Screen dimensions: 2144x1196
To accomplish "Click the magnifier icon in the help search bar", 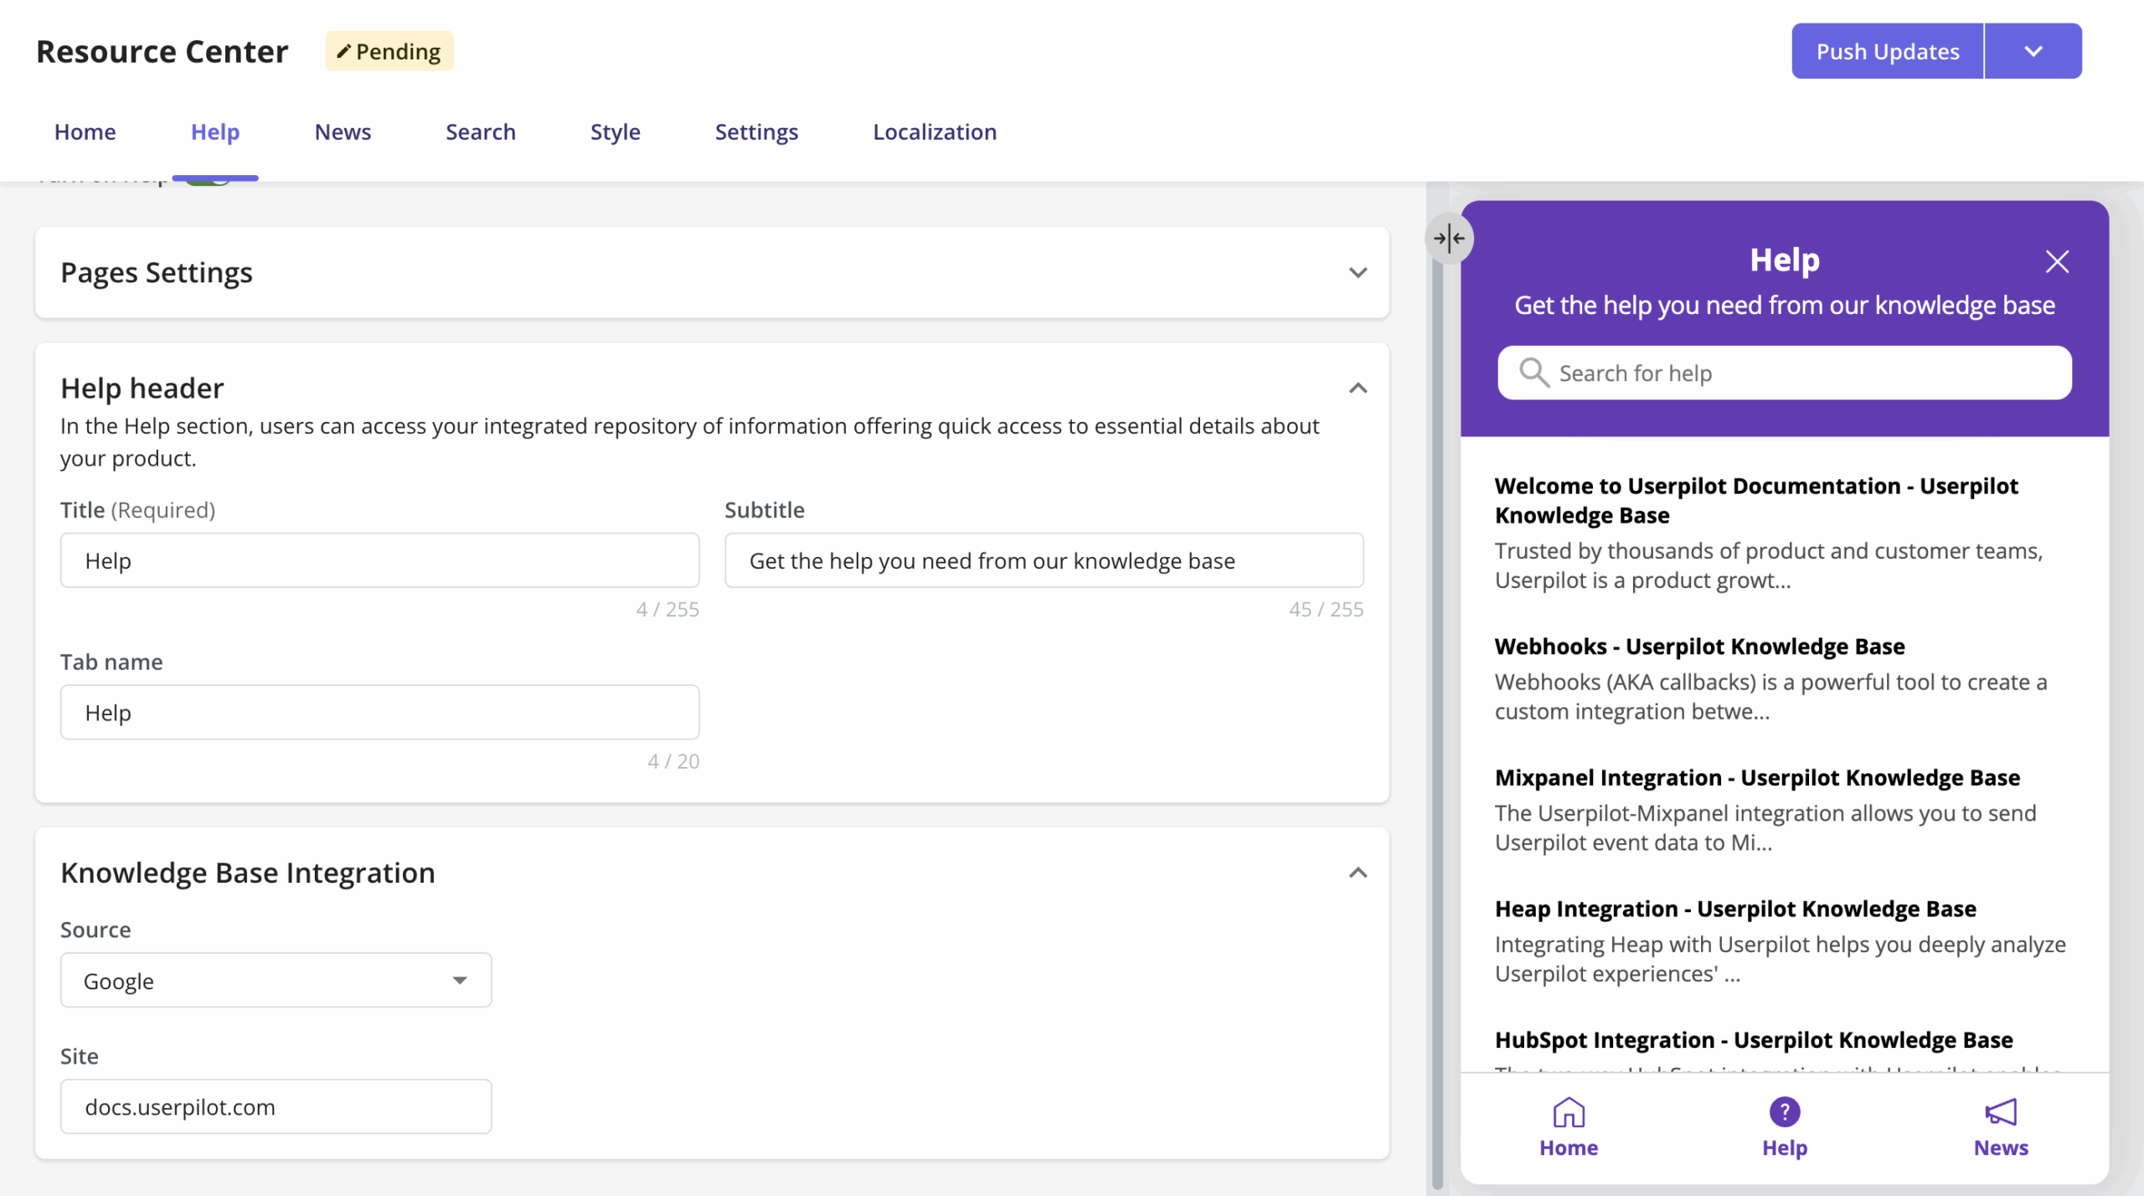I will (1536, 373).
